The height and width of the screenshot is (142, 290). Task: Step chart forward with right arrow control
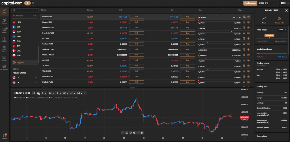point(138,133)
